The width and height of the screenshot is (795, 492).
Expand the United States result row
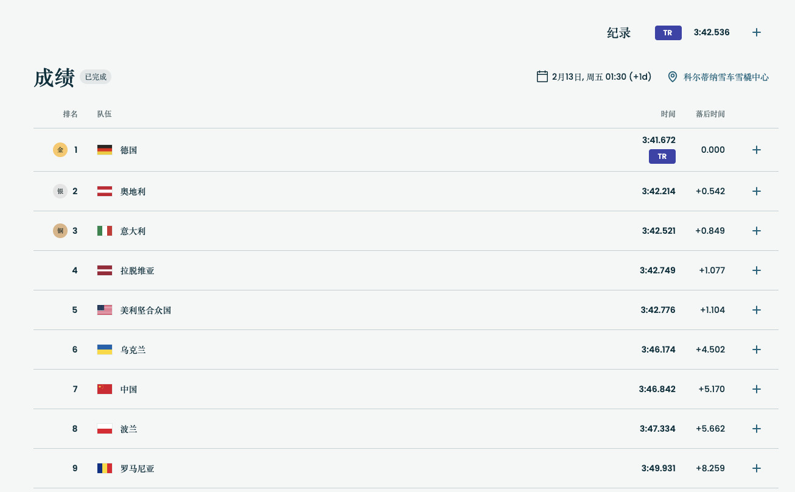(x=756, y=310)
